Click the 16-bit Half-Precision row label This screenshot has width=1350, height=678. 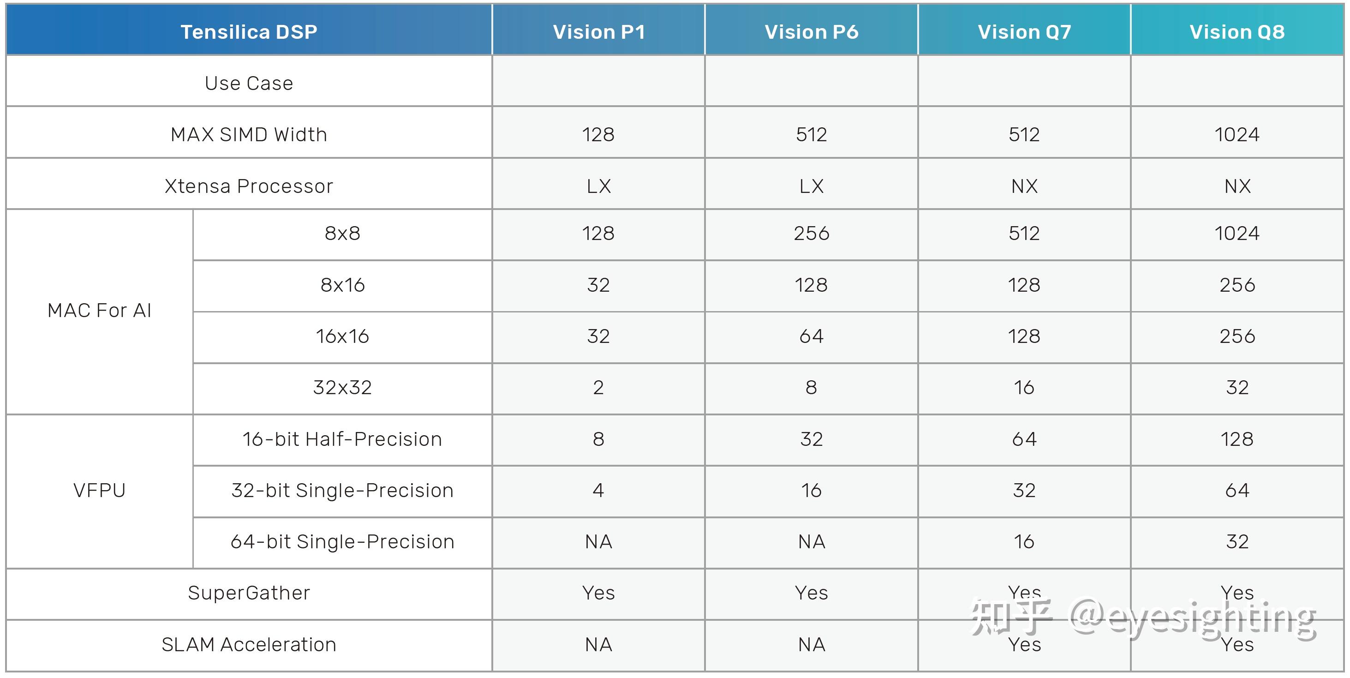pos(342,439)
